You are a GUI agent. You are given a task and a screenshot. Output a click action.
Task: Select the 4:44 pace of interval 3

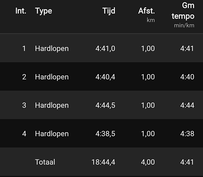tap(187, 105)
